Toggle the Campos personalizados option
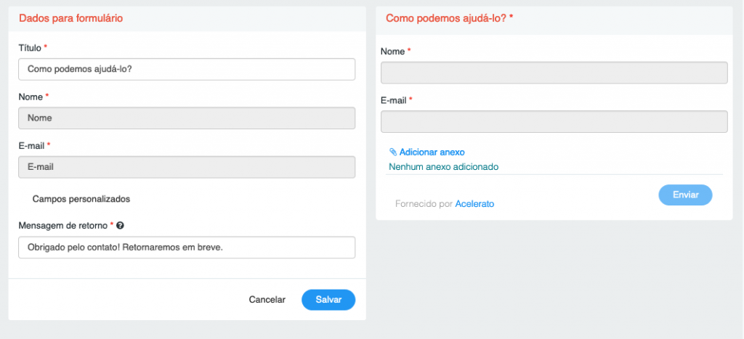744x339 pixels. [x=81, y=199]
